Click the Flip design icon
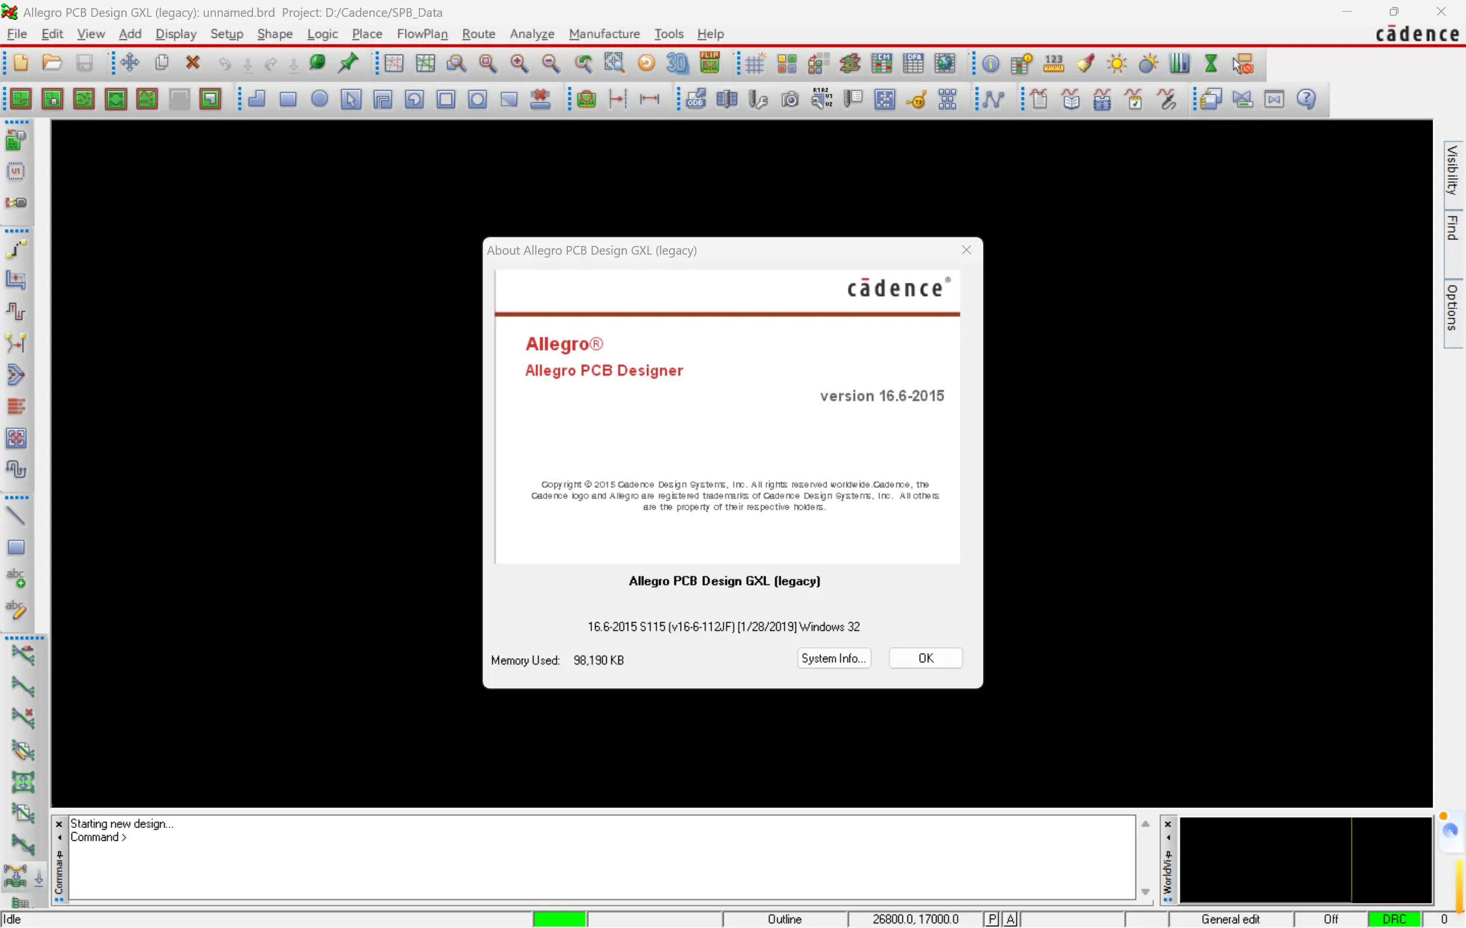The width and height of the screenshot is (1466, 928). pyautogui.click(x=709, y=63)
